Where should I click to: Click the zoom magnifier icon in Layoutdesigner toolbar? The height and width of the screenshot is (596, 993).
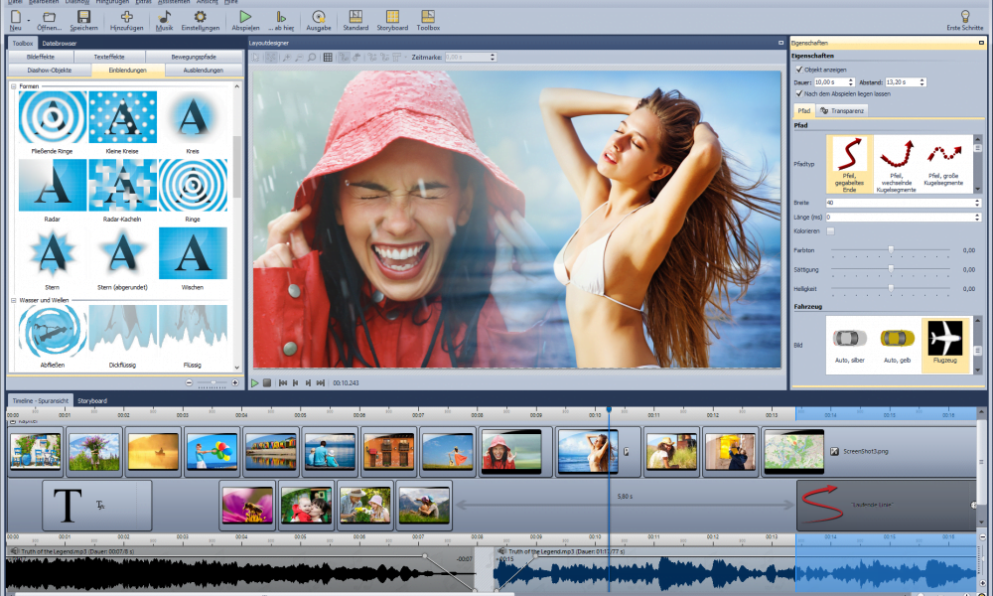pos(312,57)
